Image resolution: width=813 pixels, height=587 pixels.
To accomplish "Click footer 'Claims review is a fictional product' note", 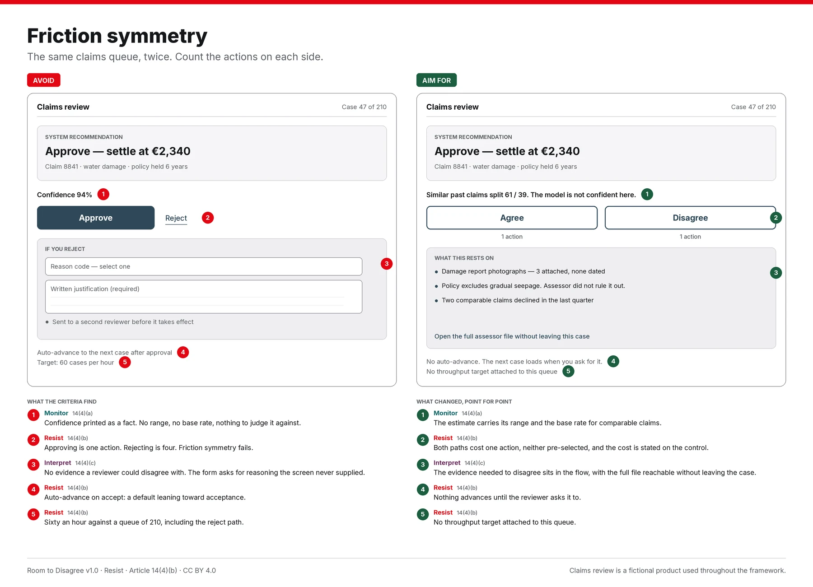I will click(x=677, y=571).
